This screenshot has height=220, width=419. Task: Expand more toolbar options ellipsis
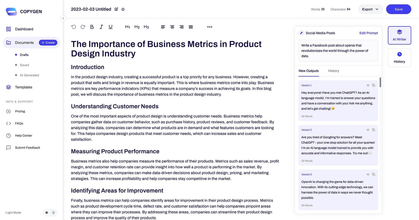pos(210,27)
